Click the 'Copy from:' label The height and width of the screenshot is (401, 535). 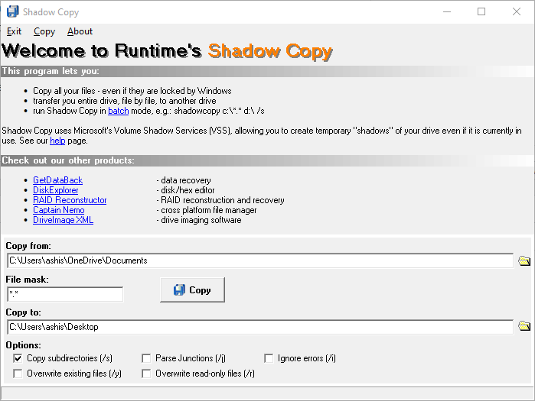pyautogui.click(x=28, y=246)
